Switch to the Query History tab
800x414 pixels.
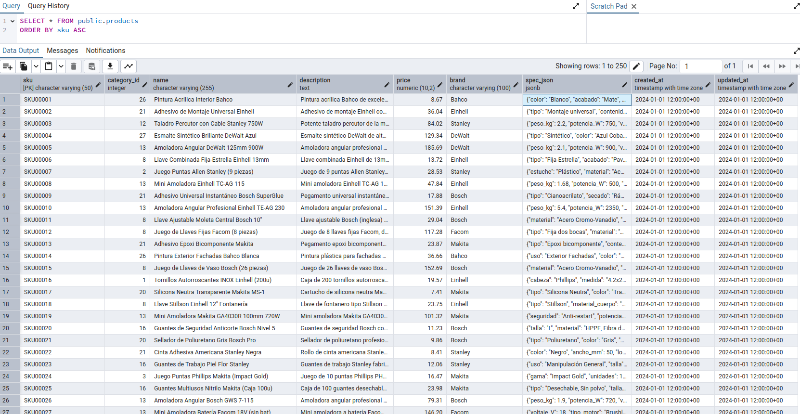tap(49, 6)
